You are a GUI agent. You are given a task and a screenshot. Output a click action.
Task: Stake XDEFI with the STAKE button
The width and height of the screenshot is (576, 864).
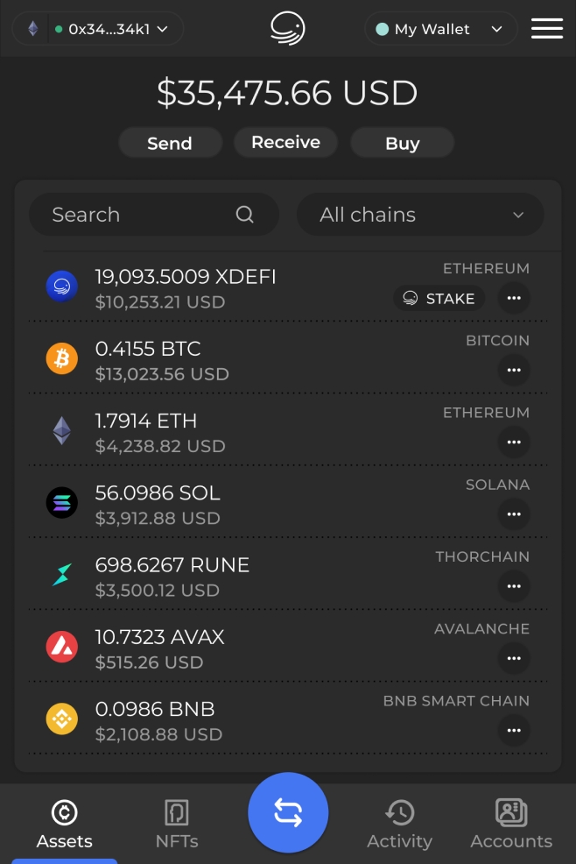pyautogui.click(x=439, y=298)
